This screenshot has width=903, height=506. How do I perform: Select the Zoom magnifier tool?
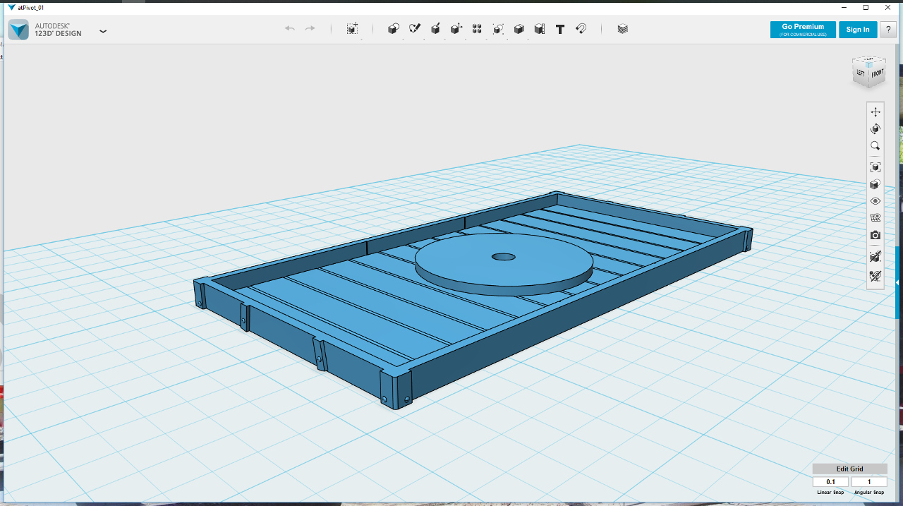pyautogui.click(x=875, y=146)
